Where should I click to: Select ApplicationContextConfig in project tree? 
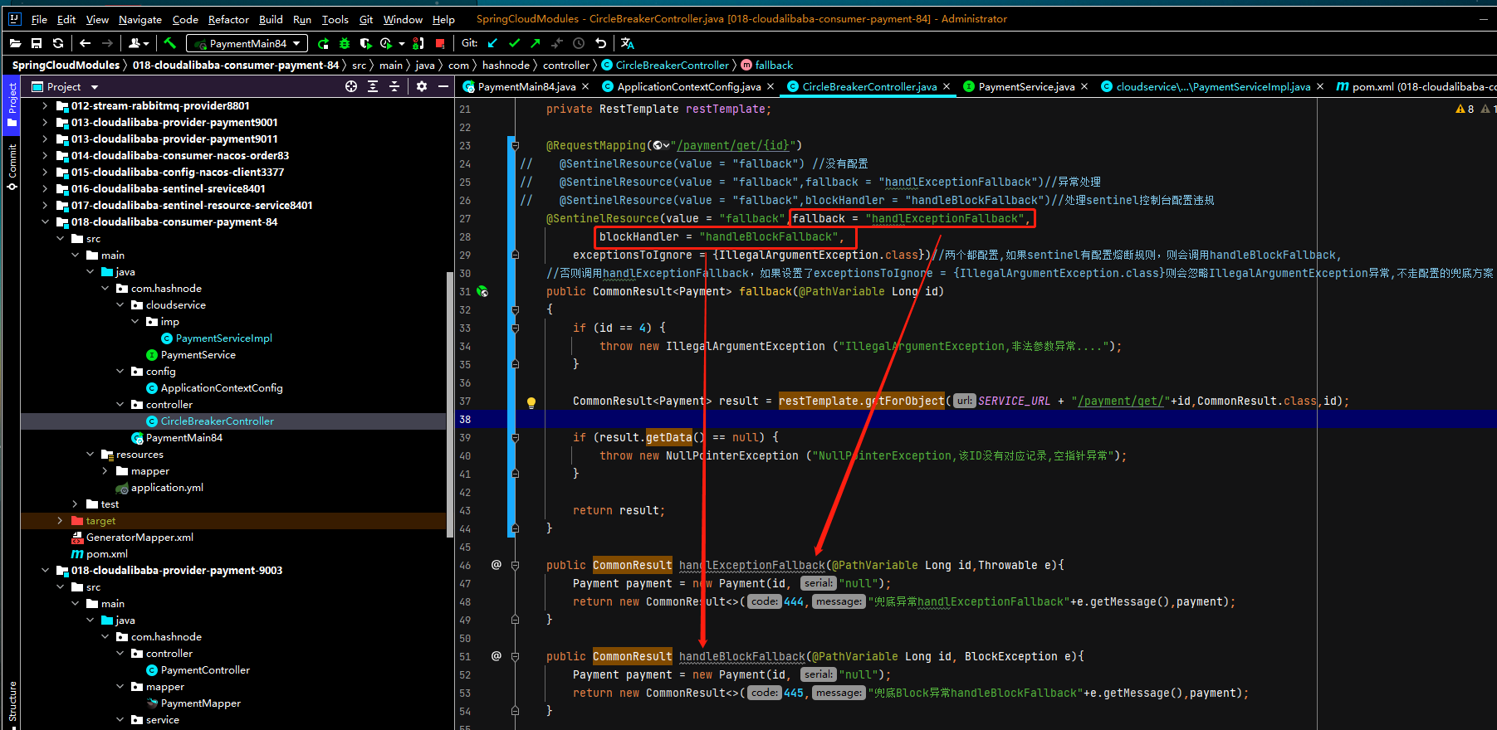[x=221, y=387]
